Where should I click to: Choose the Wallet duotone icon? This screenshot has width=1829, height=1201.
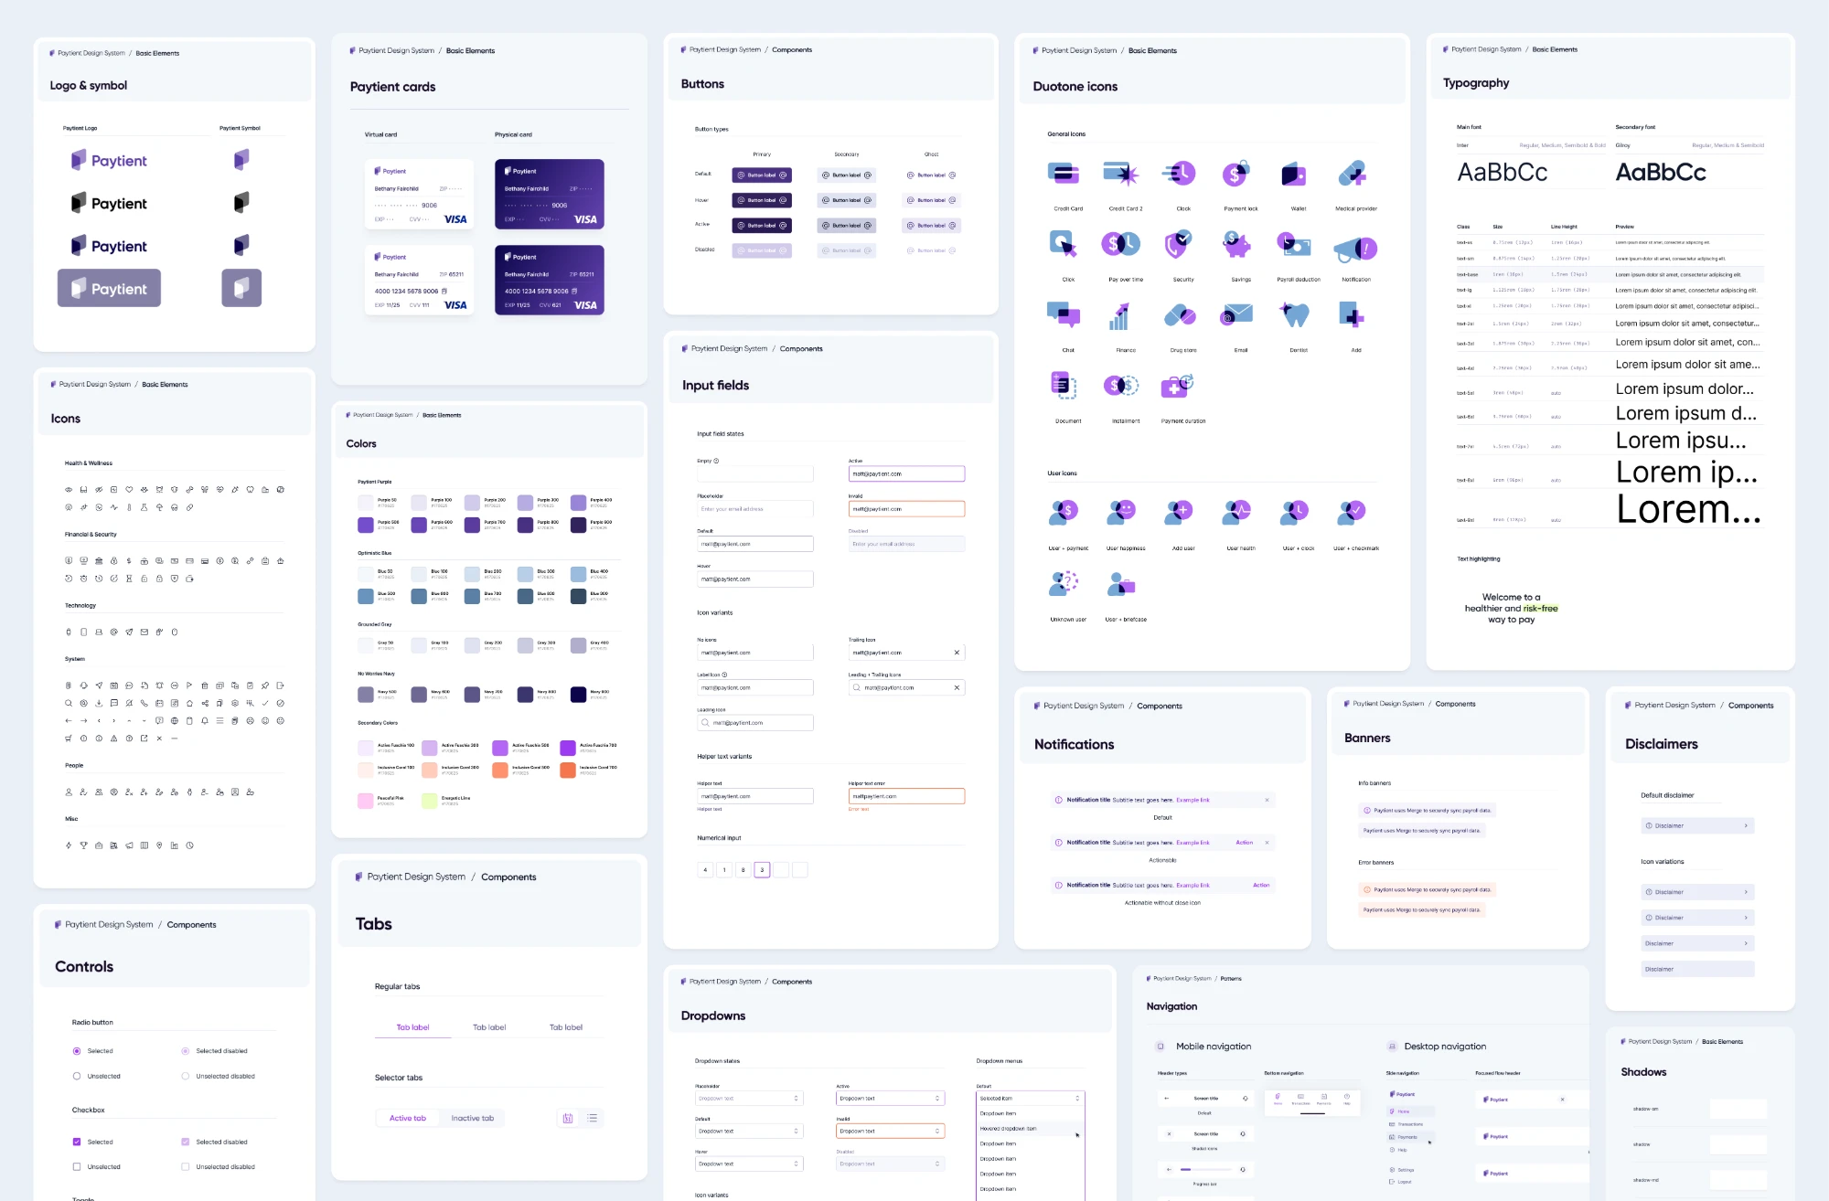tap(1294, 173)
